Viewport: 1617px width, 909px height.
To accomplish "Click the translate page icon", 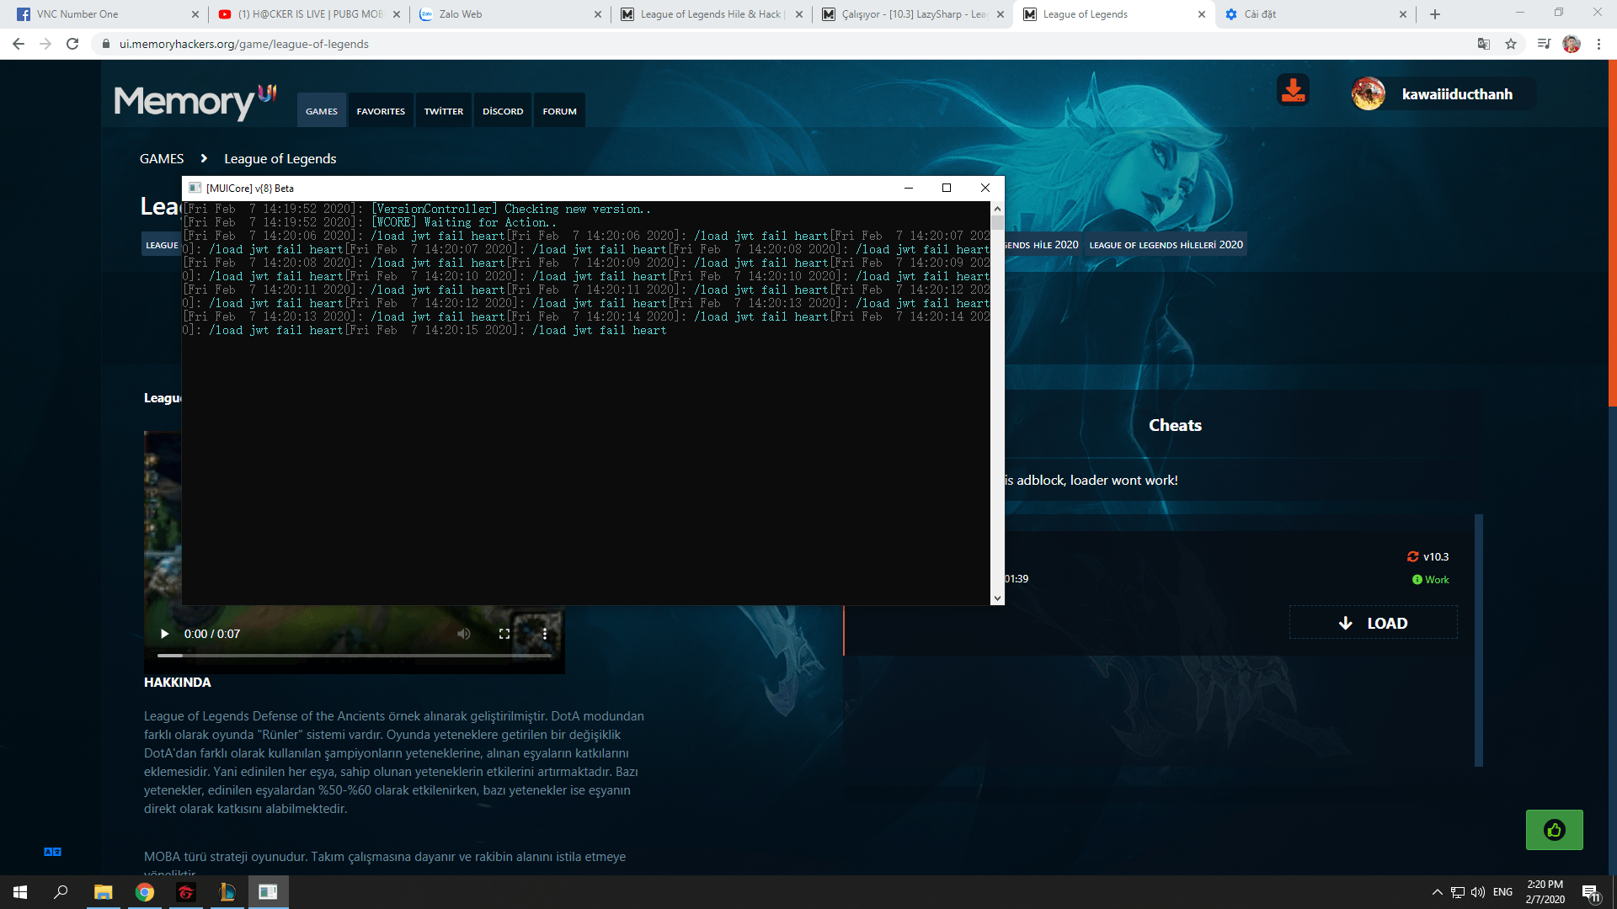I will 1484,44.
